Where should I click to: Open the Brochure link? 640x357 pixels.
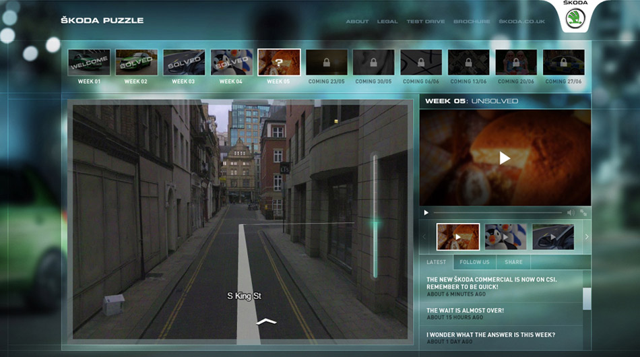[x=472, y=21]
